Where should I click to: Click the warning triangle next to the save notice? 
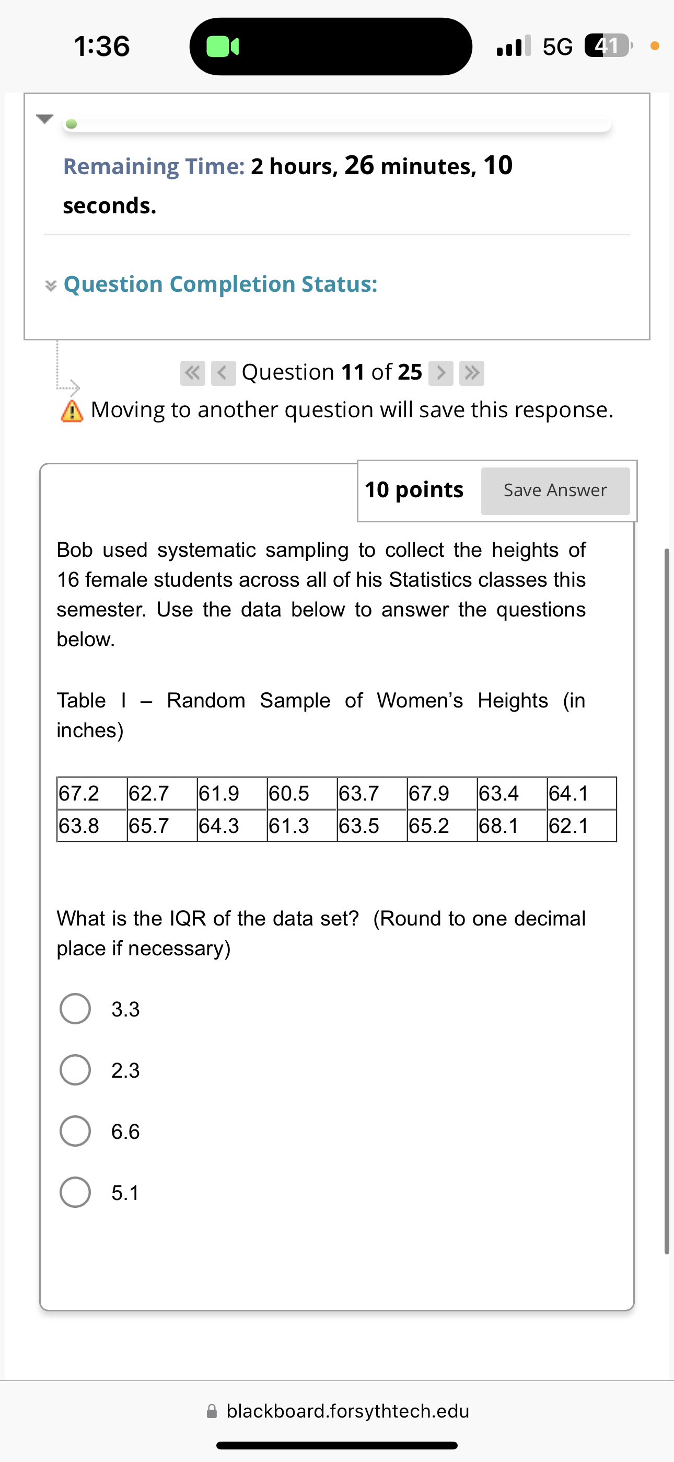tap(71, 410)
